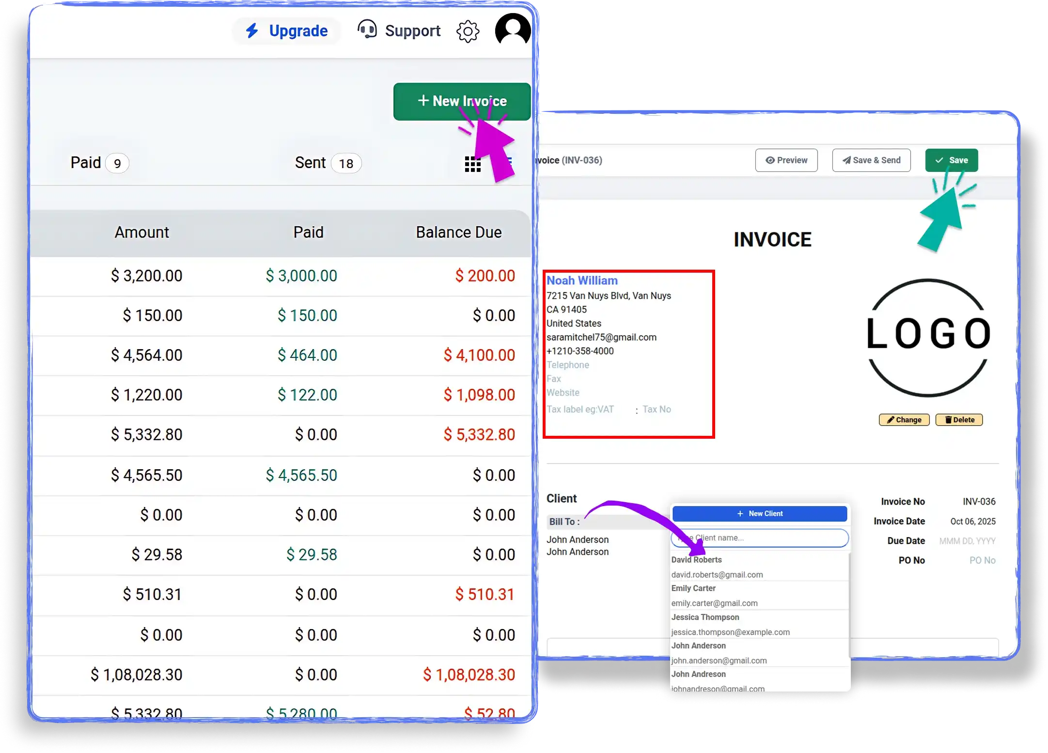
Task: Choose Emily Carter in client dropdown
Action: pos(693,588)
